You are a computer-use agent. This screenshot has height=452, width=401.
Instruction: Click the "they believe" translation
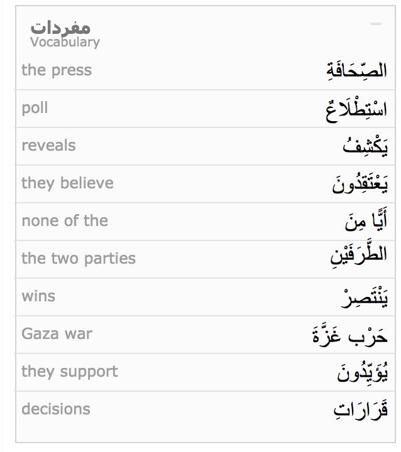pyautogui.click(x=67, y=183)
